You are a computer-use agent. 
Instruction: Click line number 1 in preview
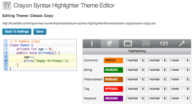pyautogui.click(x=6, y=41)
